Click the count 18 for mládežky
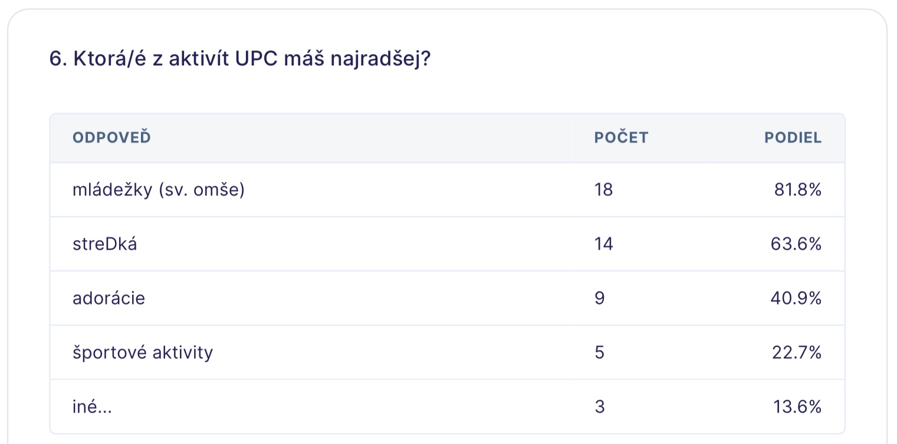 pyautogui.click(x=604, y=190)
